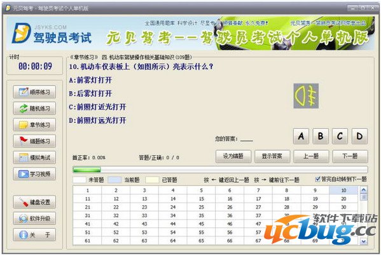Image resolution: width=381 pixels, height=258 pixels.
Task: Jump to question 5 in grid
Action: coord(201,190)
